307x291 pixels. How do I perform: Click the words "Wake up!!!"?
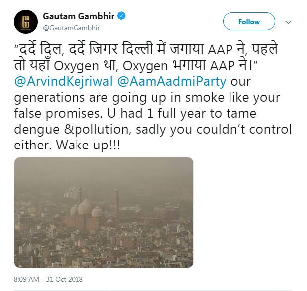[88, 145]
